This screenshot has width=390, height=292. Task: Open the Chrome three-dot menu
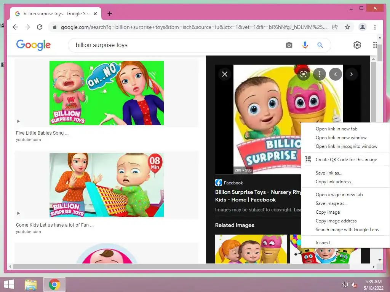point(375,27)
